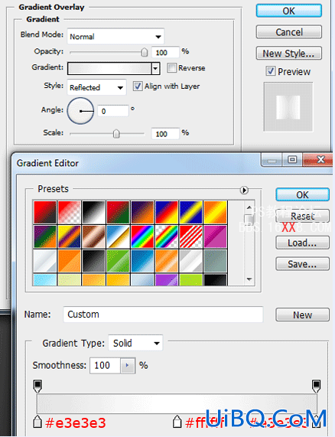Select the middle white color stop

177,422
